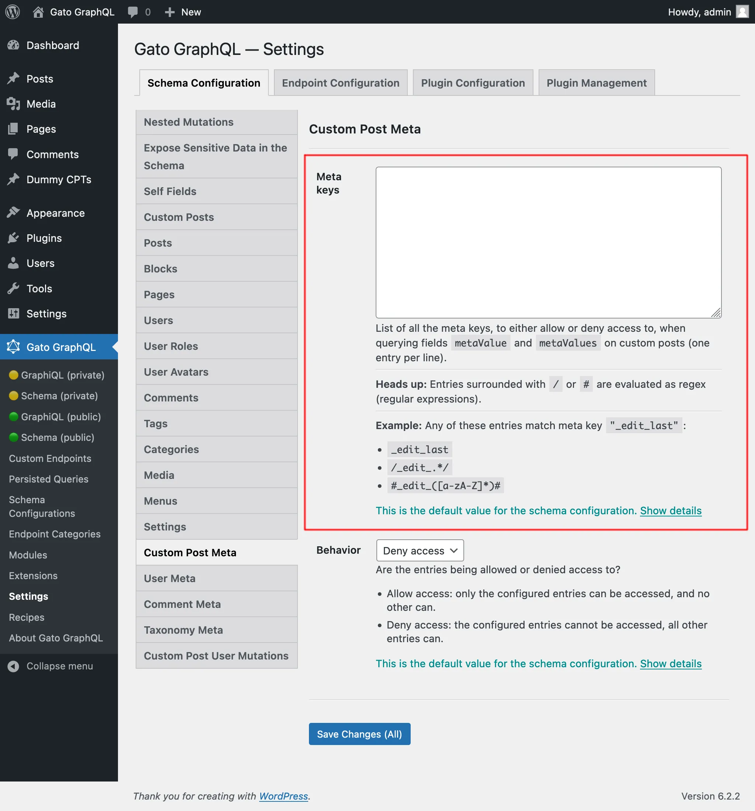Select Taxonomy Meta sidebar item
The image size is (755, 811).
184,629
